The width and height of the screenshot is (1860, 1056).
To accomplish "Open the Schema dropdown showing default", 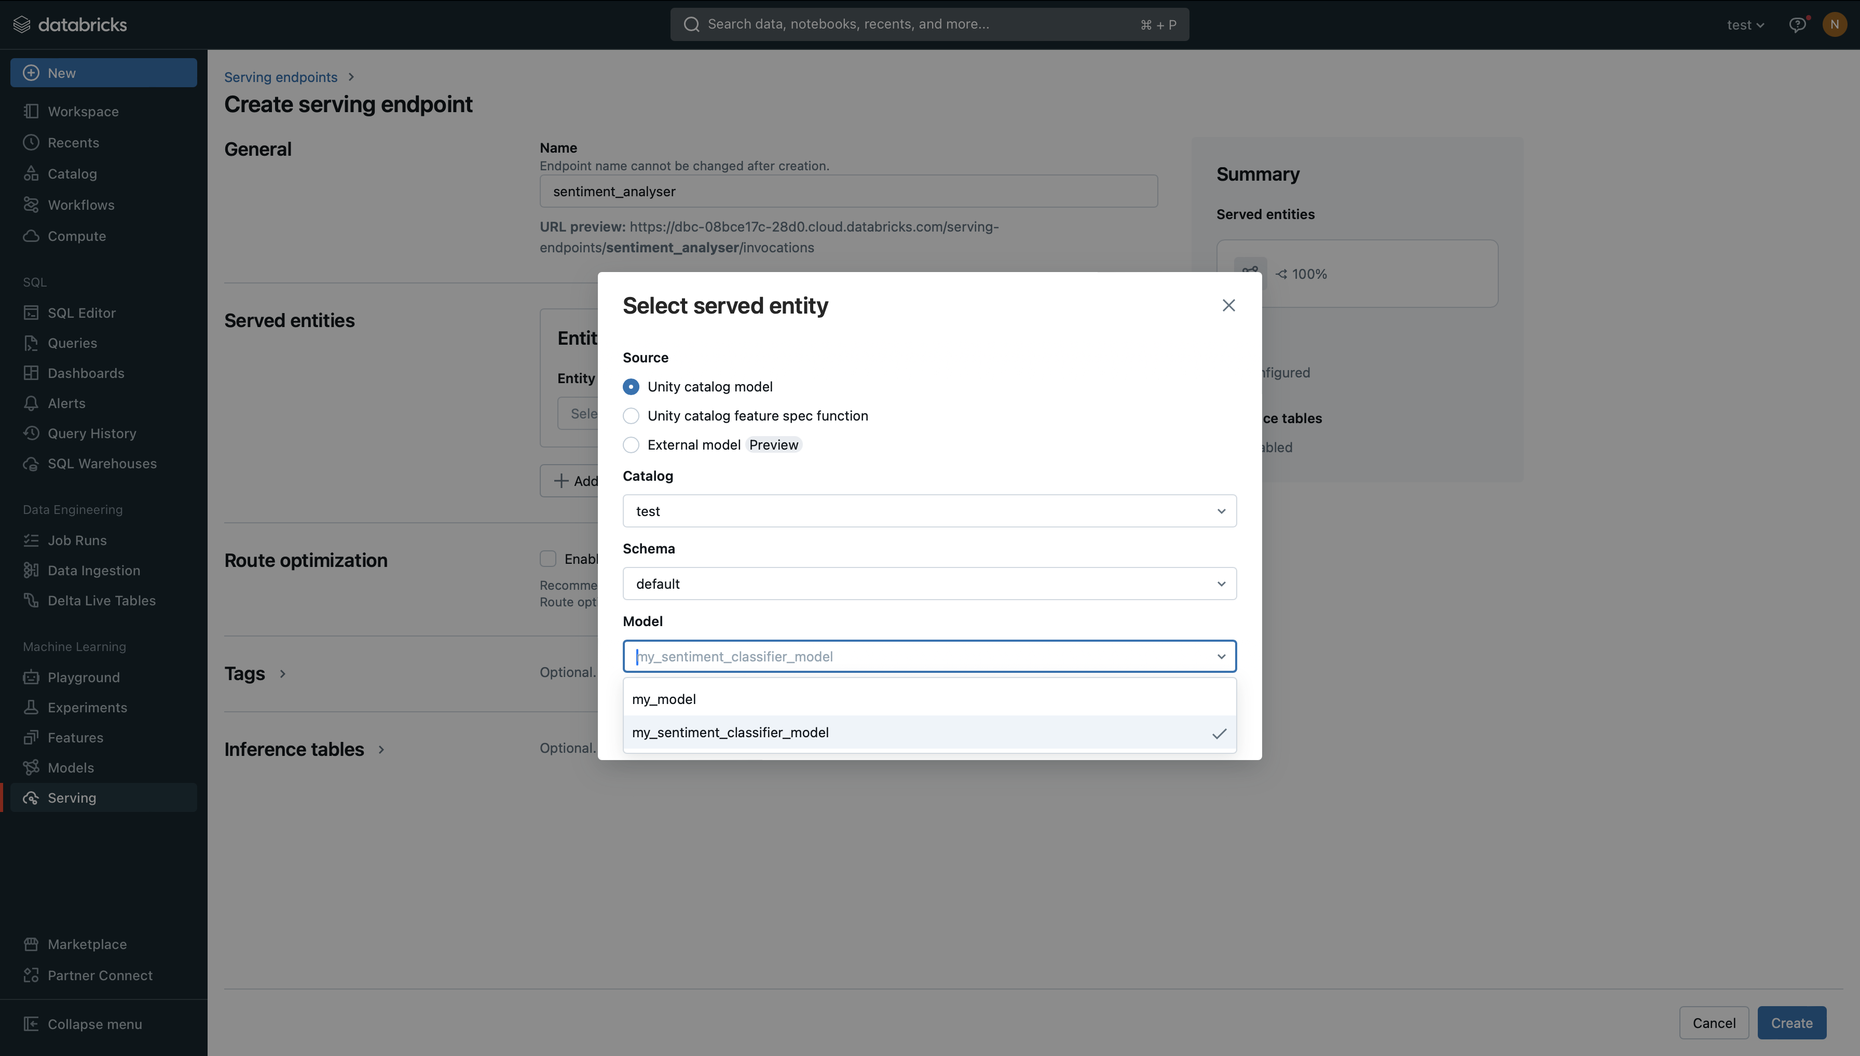I will (929, 584).
